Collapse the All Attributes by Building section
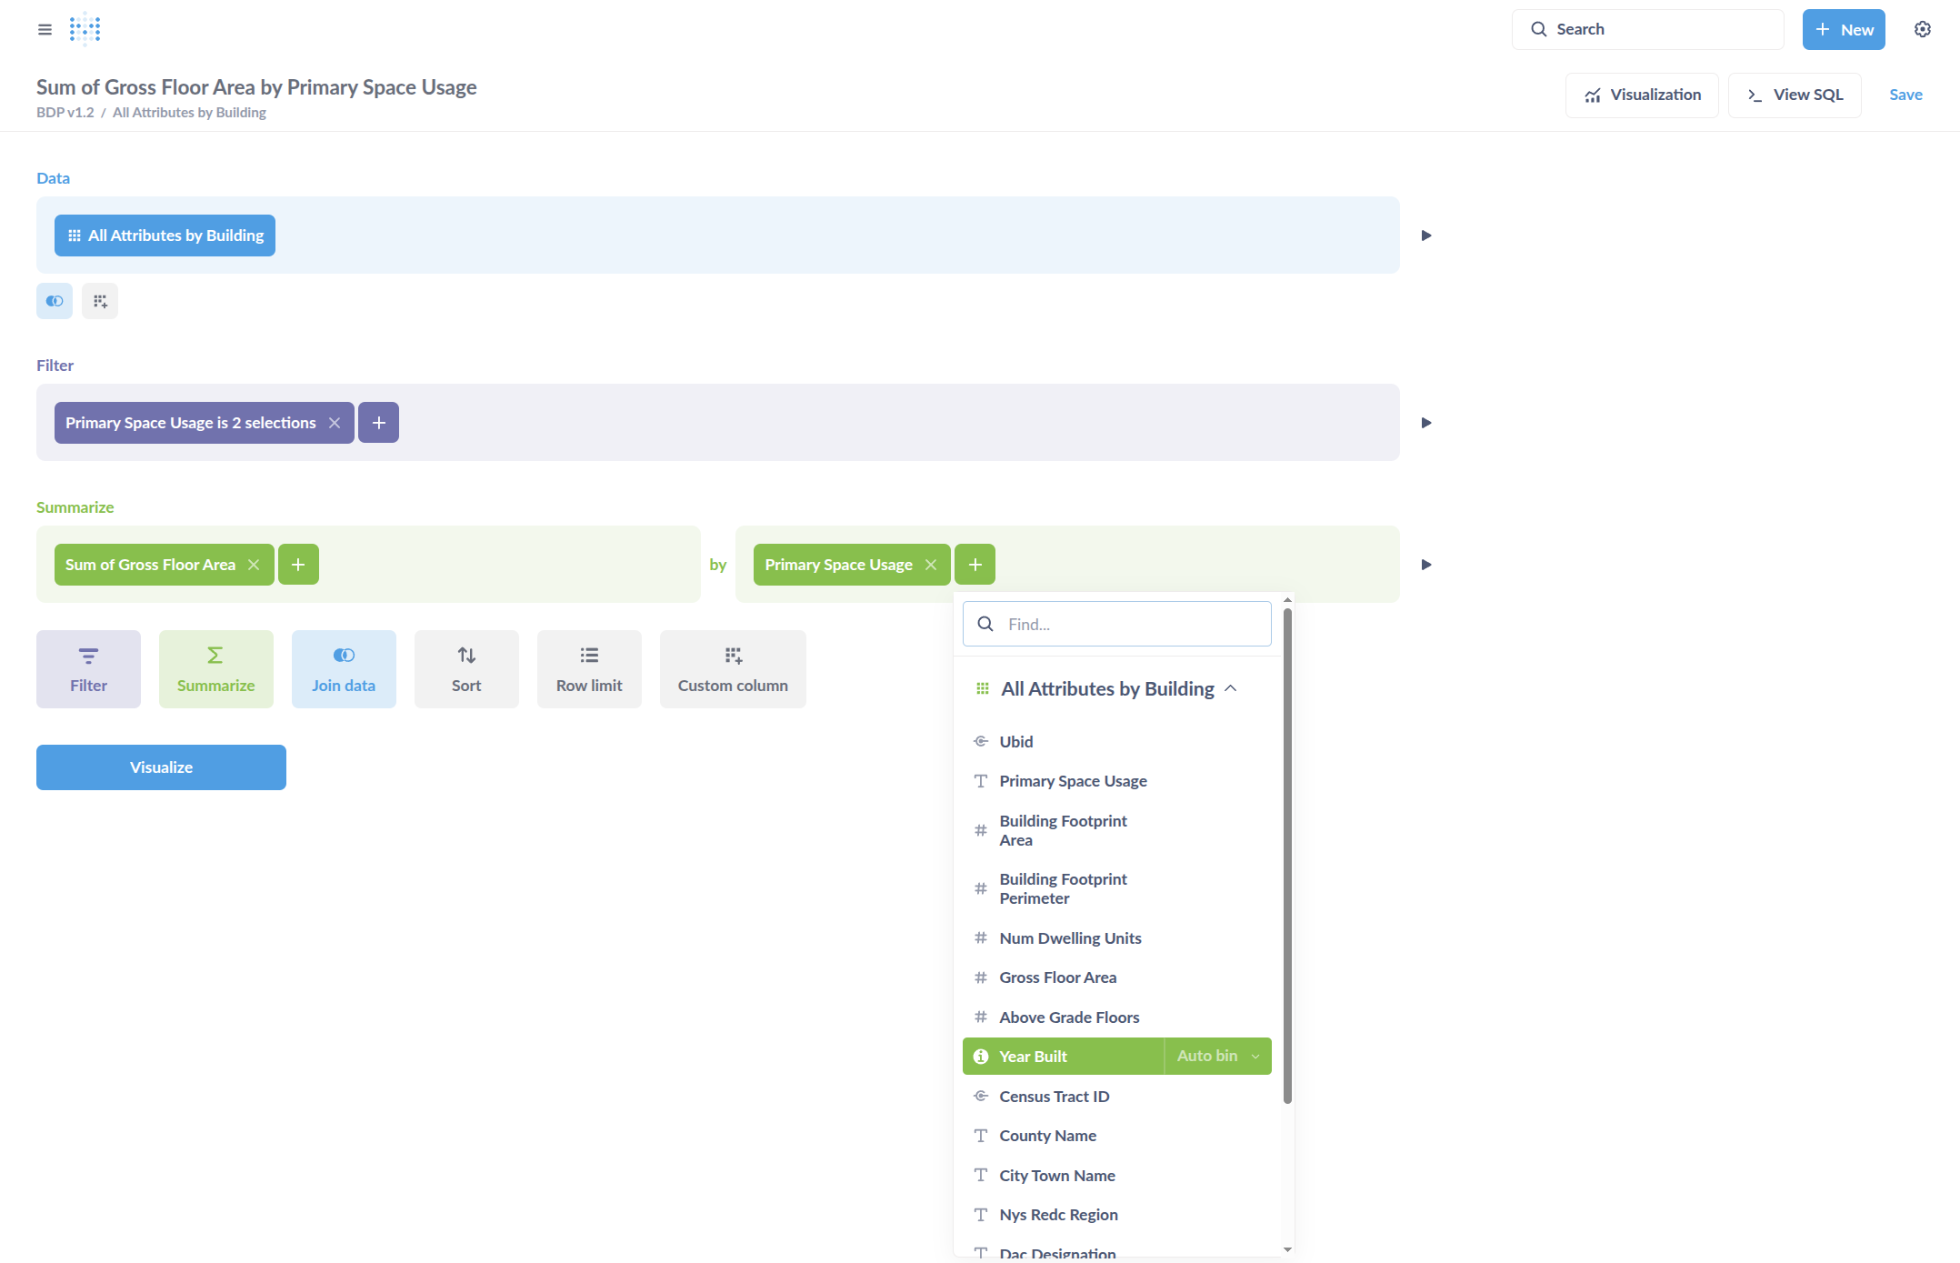The width and height of the screenshot is (1960, 1263). coord(1230,689)
